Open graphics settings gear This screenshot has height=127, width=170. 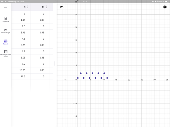pos(165,7)
